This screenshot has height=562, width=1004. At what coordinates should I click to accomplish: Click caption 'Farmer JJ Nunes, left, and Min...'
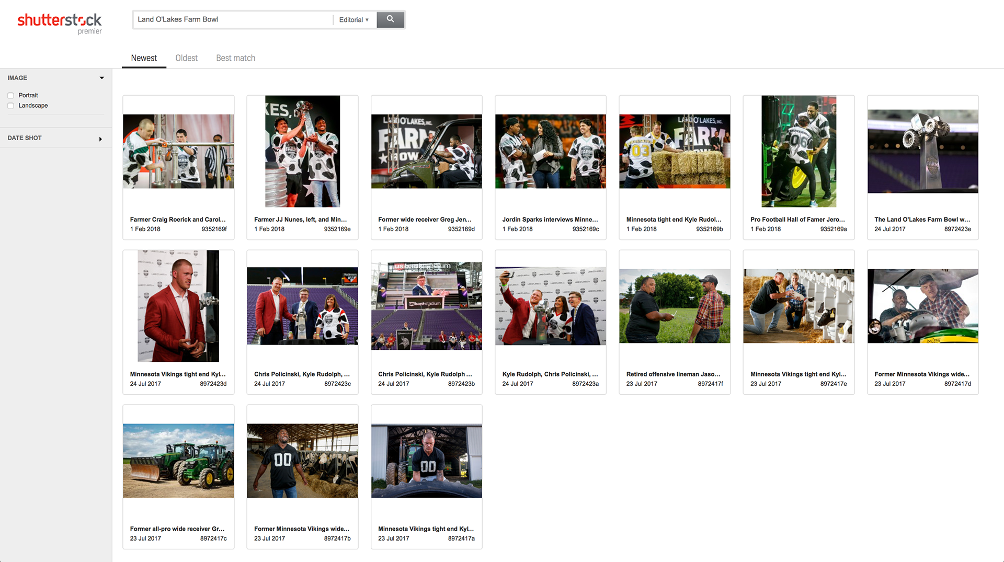(301, 220)
